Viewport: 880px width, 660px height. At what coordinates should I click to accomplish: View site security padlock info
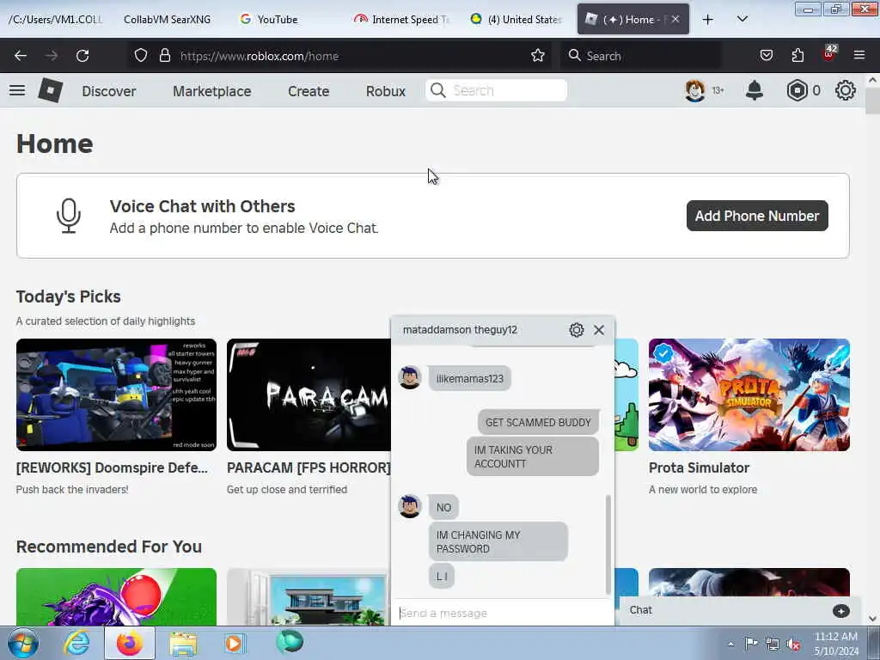tap(164, 56)
